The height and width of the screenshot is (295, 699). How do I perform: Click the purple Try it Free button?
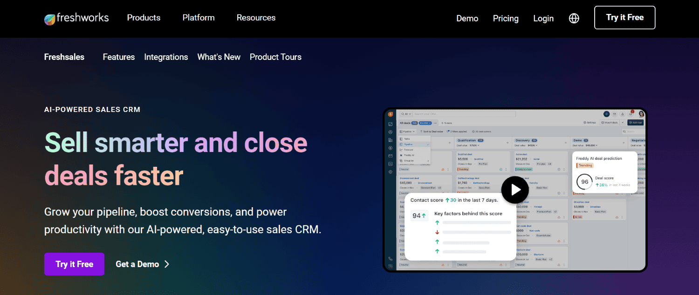[x=74, y=264]
